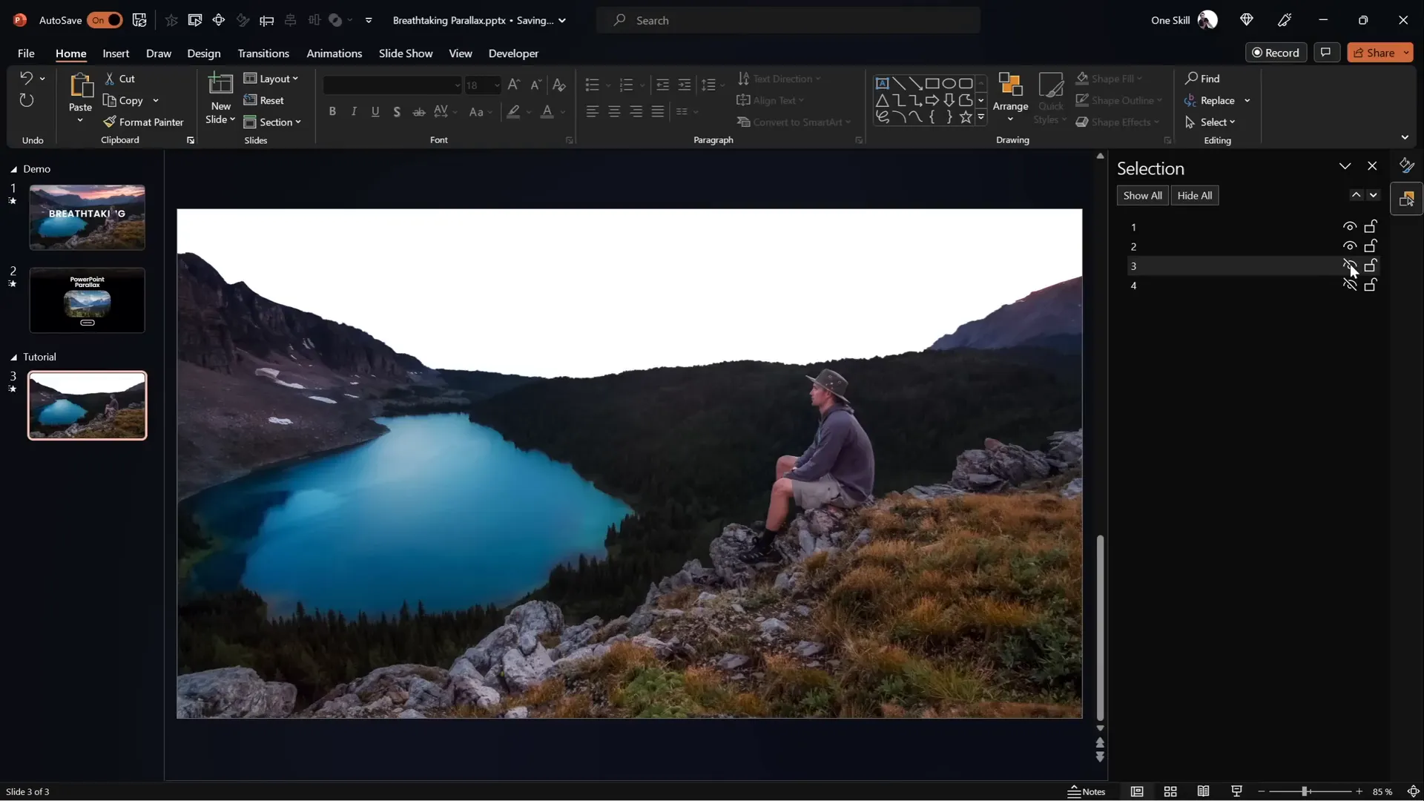Show hidden object 3 in Selection pane
Viewport: 1424px width, 801px height.
tap(1348, 265)
